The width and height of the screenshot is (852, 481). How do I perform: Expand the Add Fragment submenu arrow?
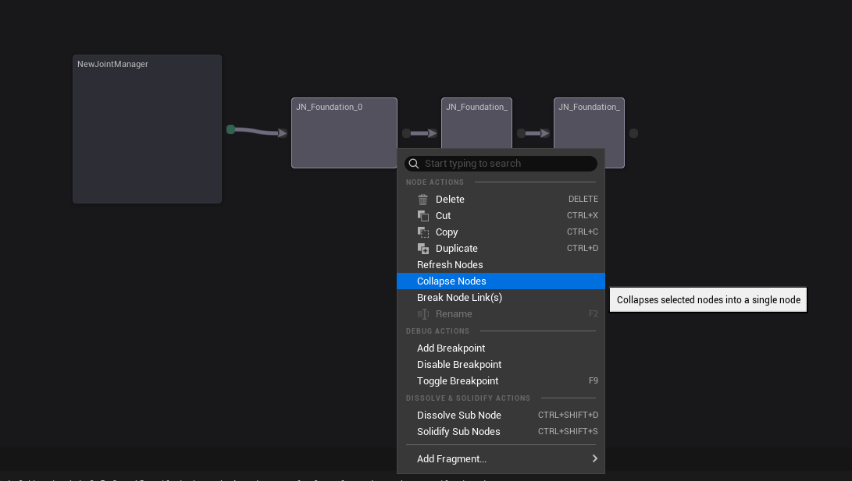(594, 458)
